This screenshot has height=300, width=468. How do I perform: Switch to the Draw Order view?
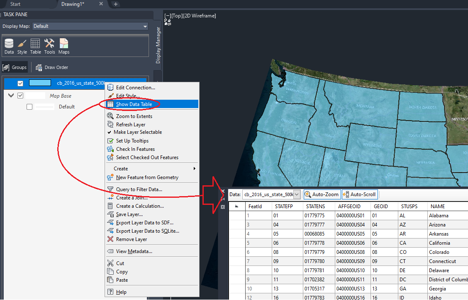pyautogui.click(x=51, y=67)
